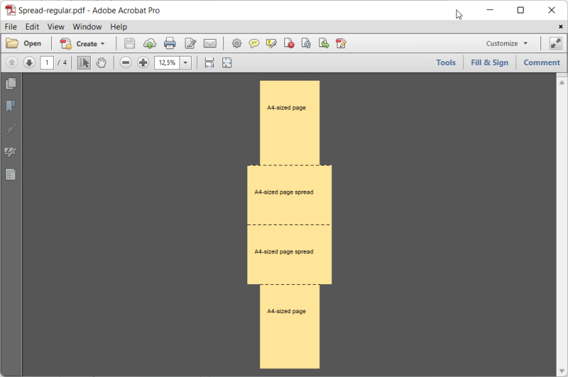568x377 pixels.
Task: Open the Comment pane
Action: 542,62
